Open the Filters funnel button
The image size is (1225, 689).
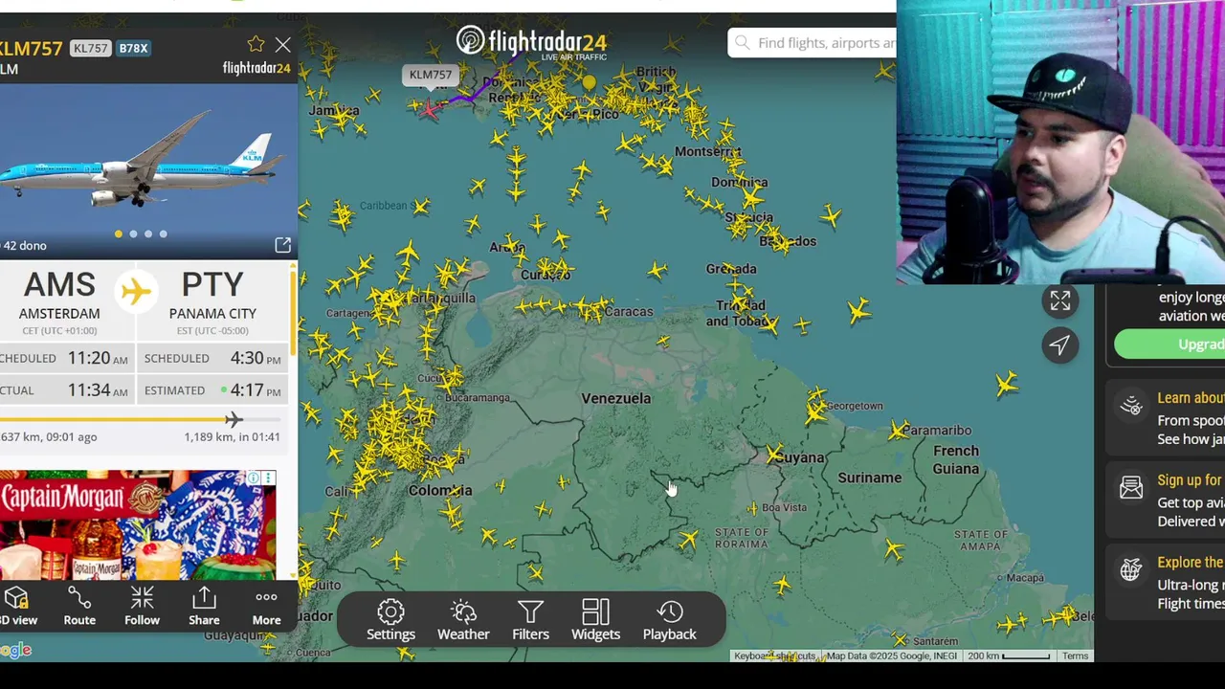(530, 620)
